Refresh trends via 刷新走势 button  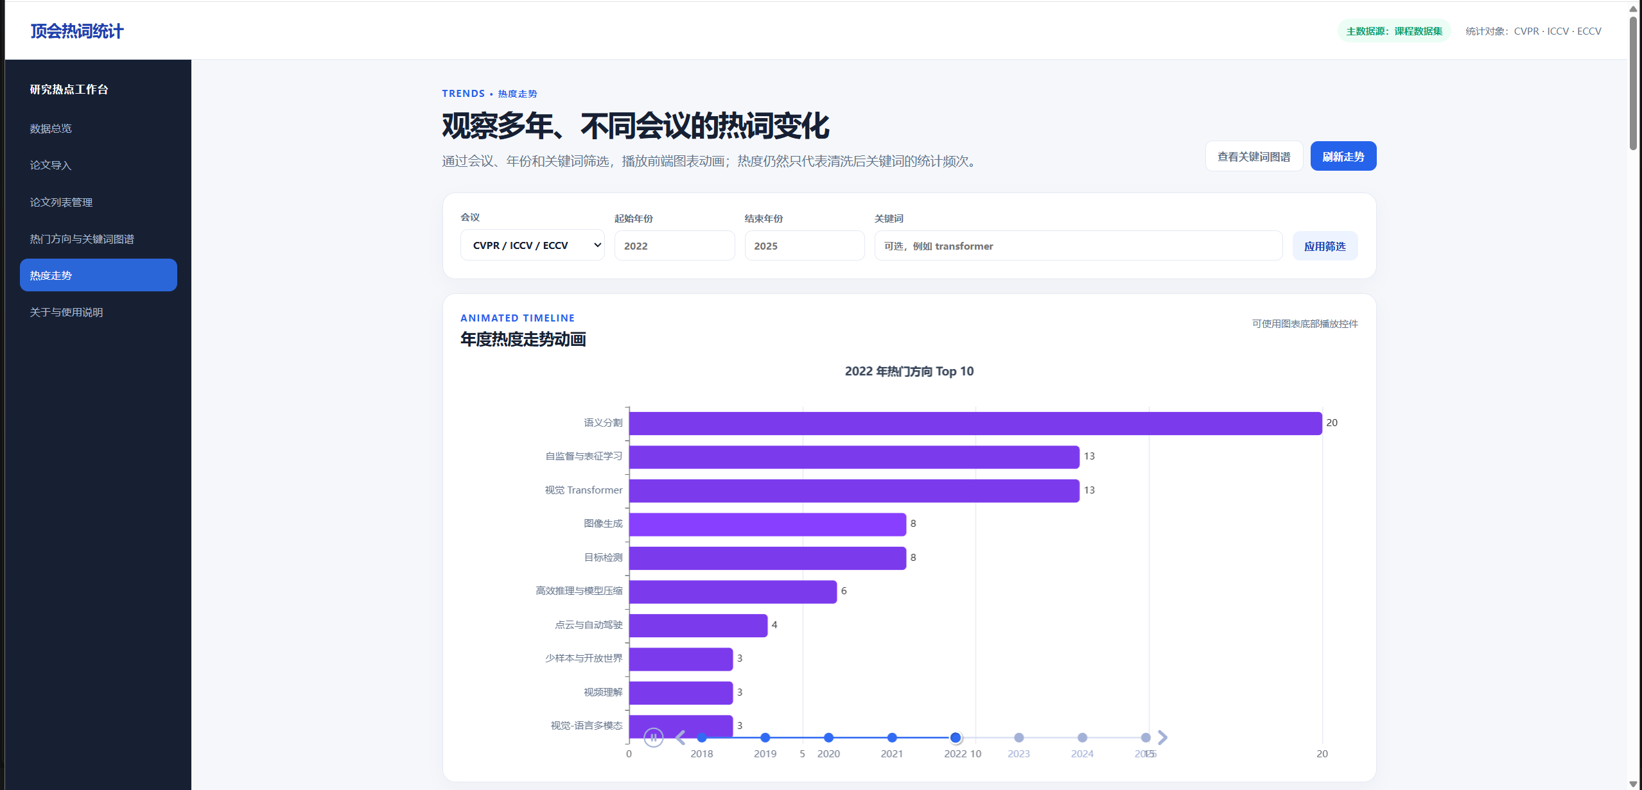point(1343,156)
